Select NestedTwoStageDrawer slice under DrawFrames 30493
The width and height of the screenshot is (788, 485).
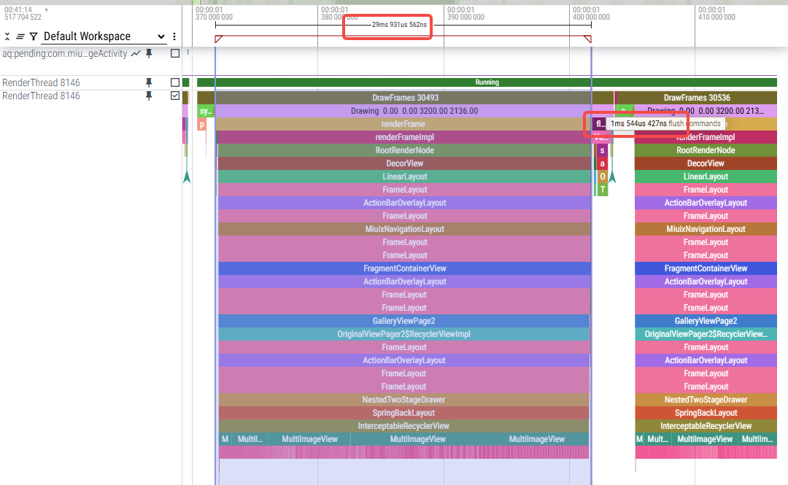click(x=404, y=399)
